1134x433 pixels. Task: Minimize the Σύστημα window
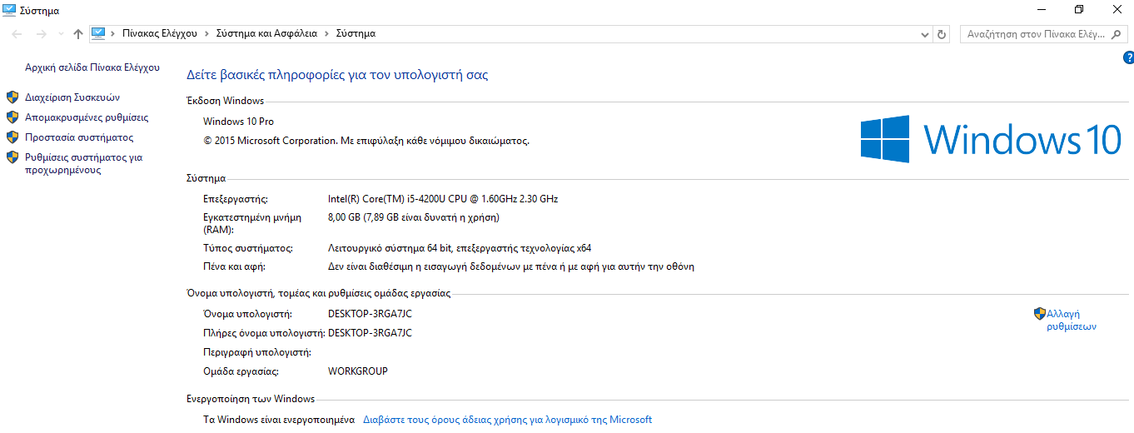[1042, 10]
